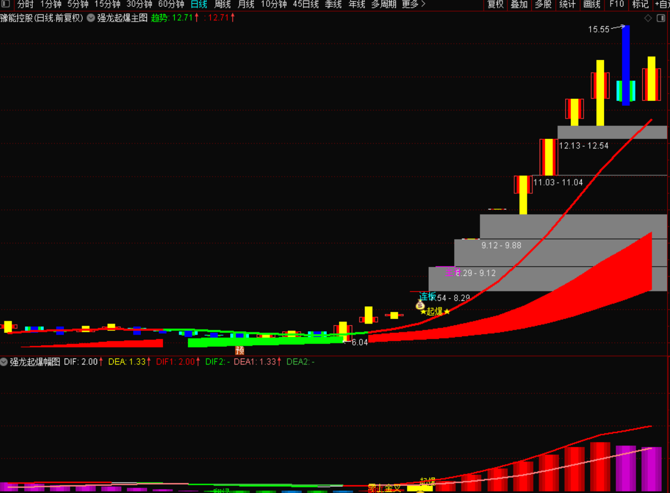Click the money bag signal icon

pos(420,305)
